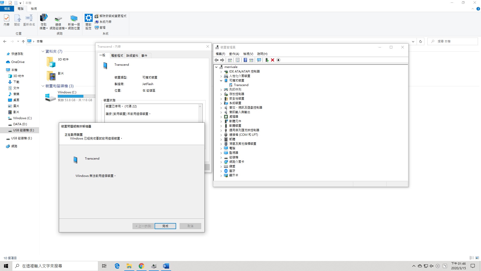This screenshot has height=271, width=481.
Task: Click red X uninstall device icon
Action: click(x=273, y=60)
